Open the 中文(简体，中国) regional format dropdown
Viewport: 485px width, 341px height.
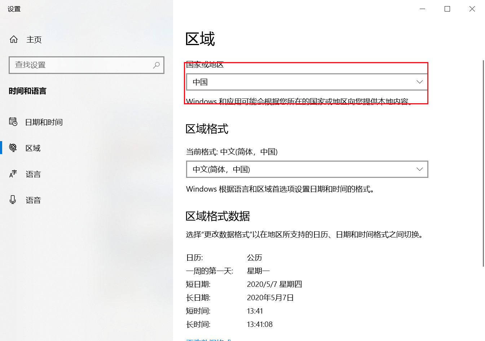[307, 169]
